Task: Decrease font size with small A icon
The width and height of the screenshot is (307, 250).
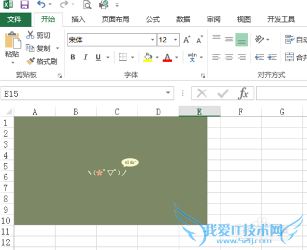Action: pyautogui.click(x=200, y=40)
